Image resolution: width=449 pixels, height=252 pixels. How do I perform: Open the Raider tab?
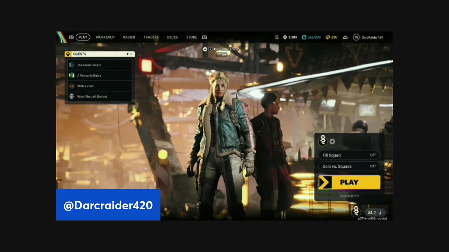coord(129,37)
